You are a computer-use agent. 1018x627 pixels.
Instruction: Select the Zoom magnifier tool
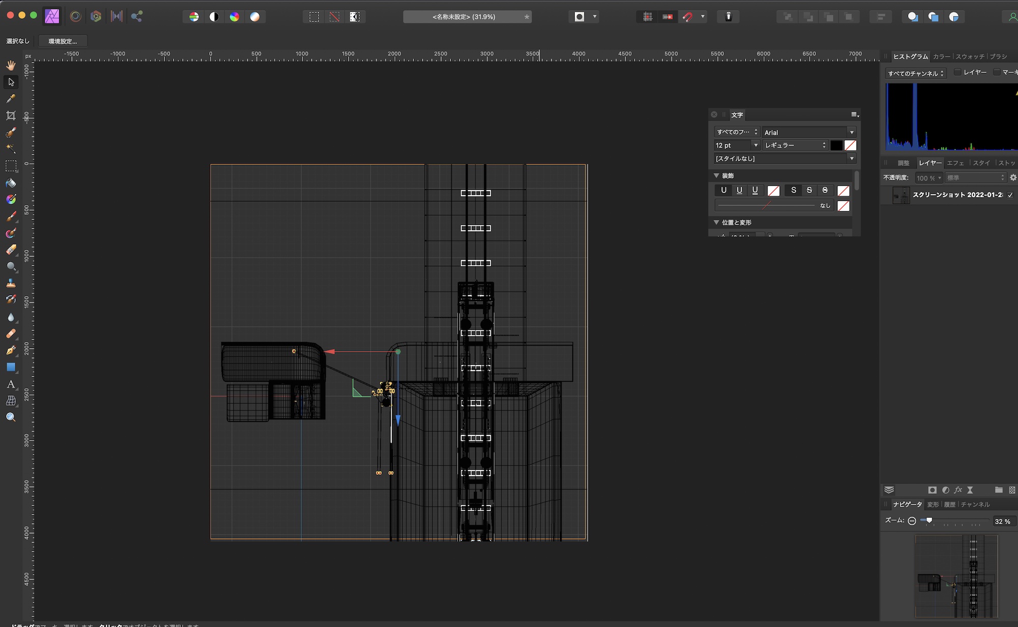11,417
